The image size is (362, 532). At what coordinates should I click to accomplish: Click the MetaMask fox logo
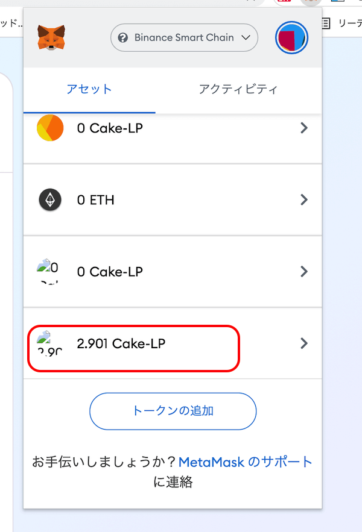[x=51, y=37]
